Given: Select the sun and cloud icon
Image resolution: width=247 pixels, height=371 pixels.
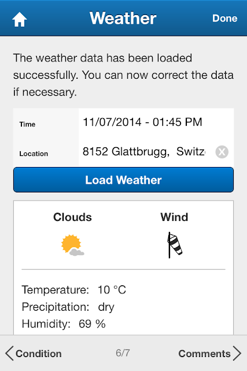Looking at the screenshot, I should [x=72, y=245].
